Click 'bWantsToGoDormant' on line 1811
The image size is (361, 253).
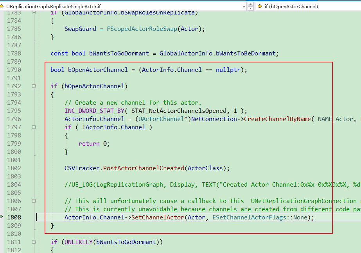(x=126, y=242)
